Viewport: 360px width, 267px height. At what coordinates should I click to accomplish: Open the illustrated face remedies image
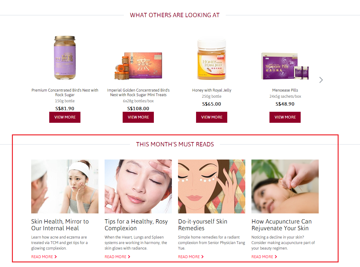point(212,186)
